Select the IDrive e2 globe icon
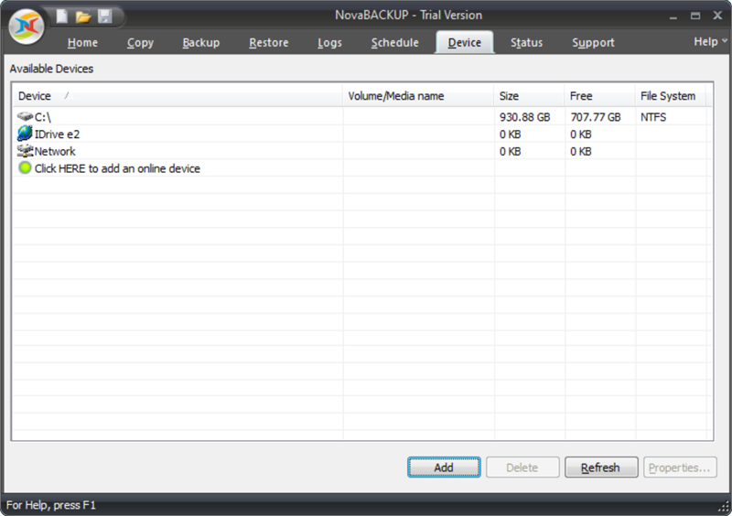This screenshot has height=516, width=732. point(25,134)
